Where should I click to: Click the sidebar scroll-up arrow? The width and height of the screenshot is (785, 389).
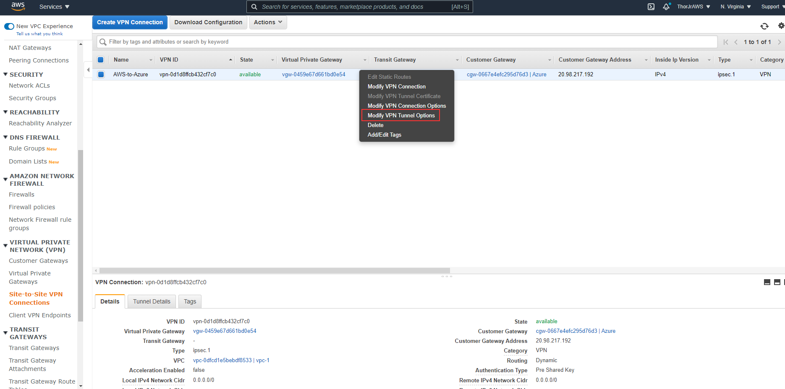81,44
